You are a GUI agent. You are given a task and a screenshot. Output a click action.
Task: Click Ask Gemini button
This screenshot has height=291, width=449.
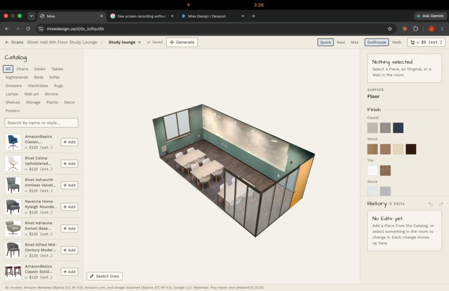430,16
